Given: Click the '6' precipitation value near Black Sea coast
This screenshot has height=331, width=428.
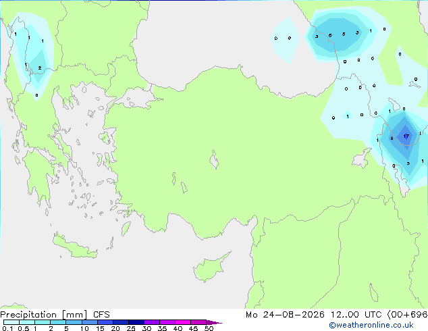Looking at the screenshot, I should [x=330, y=36].
